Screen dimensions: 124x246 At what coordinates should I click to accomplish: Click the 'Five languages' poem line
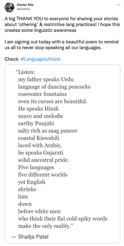[36, 168]
